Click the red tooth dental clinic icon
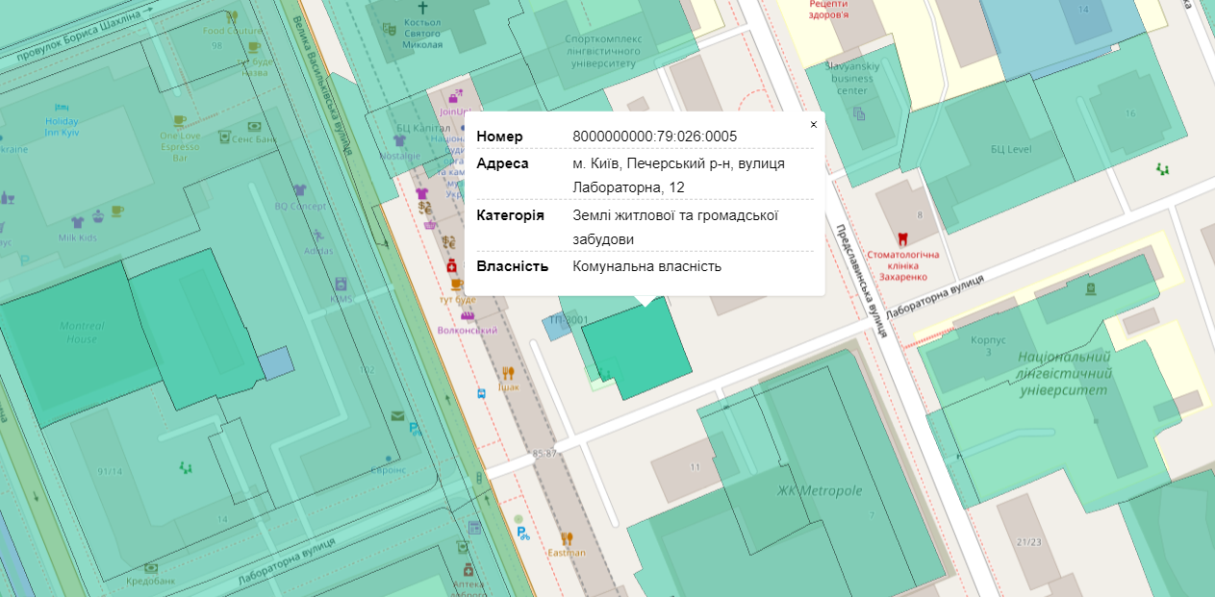The width and height of the screenshot is (1215, 597). coord(901,238)
